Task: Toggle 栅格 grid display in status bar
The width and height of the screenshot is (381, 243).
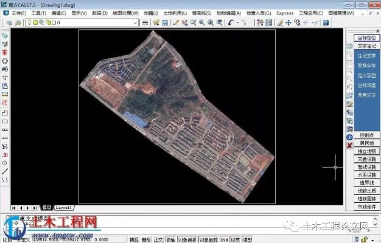Action: [146, 239]
